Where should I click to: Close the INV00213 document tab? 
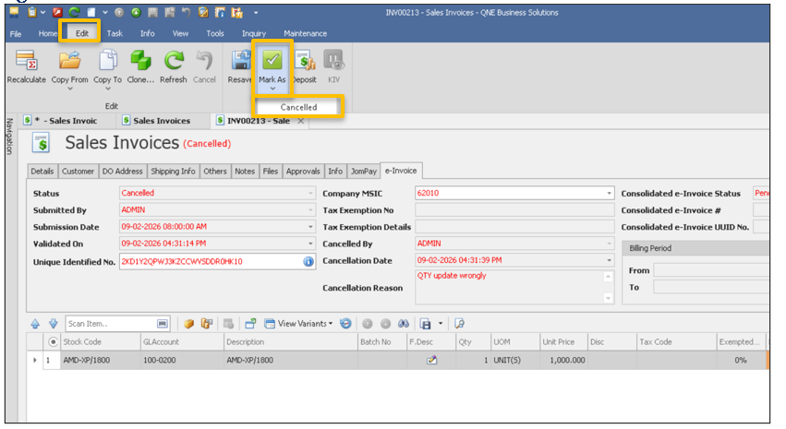click(x=300, y=121)
